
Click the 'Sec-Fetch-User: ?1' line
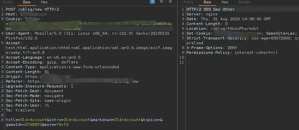click(x=28, y=105)
